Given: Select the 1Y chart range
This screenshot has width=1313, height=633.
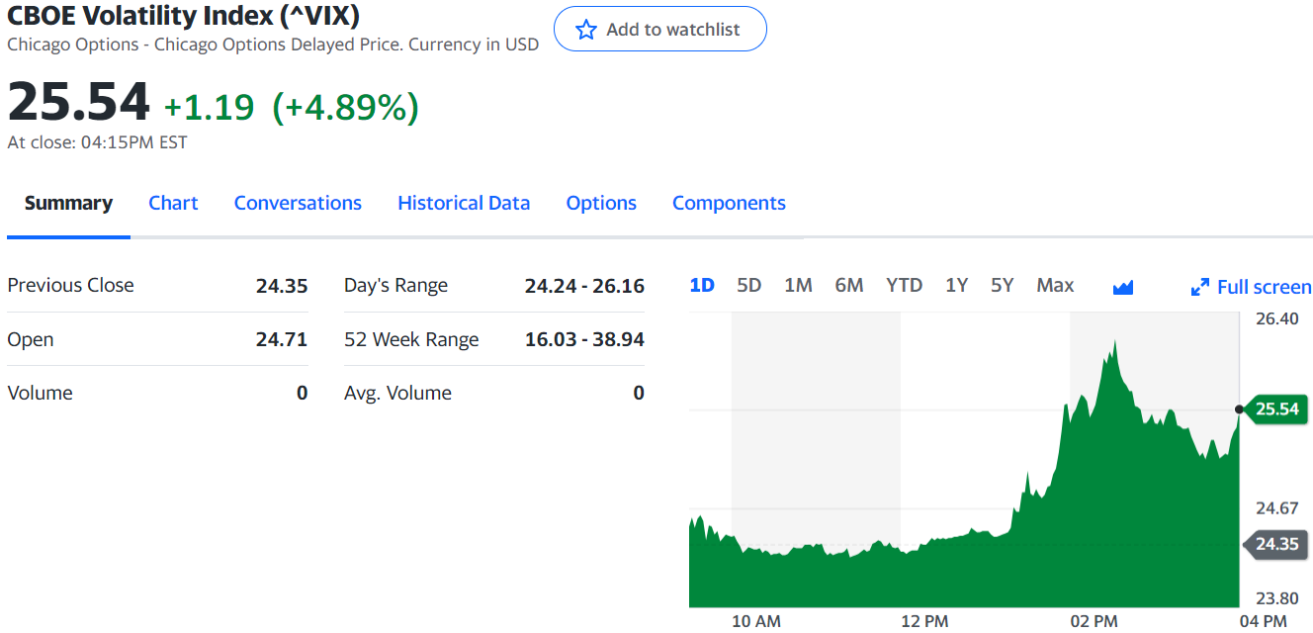Looking at the screenshot, I should point(956,286).
